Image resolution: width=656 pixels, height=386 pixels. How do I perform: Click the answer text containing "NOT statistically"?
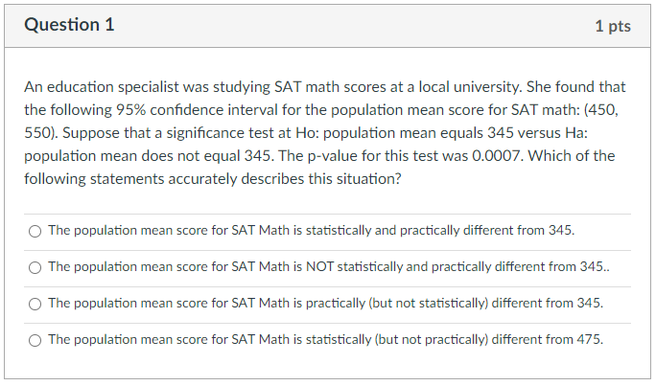[x=328, y=267]
